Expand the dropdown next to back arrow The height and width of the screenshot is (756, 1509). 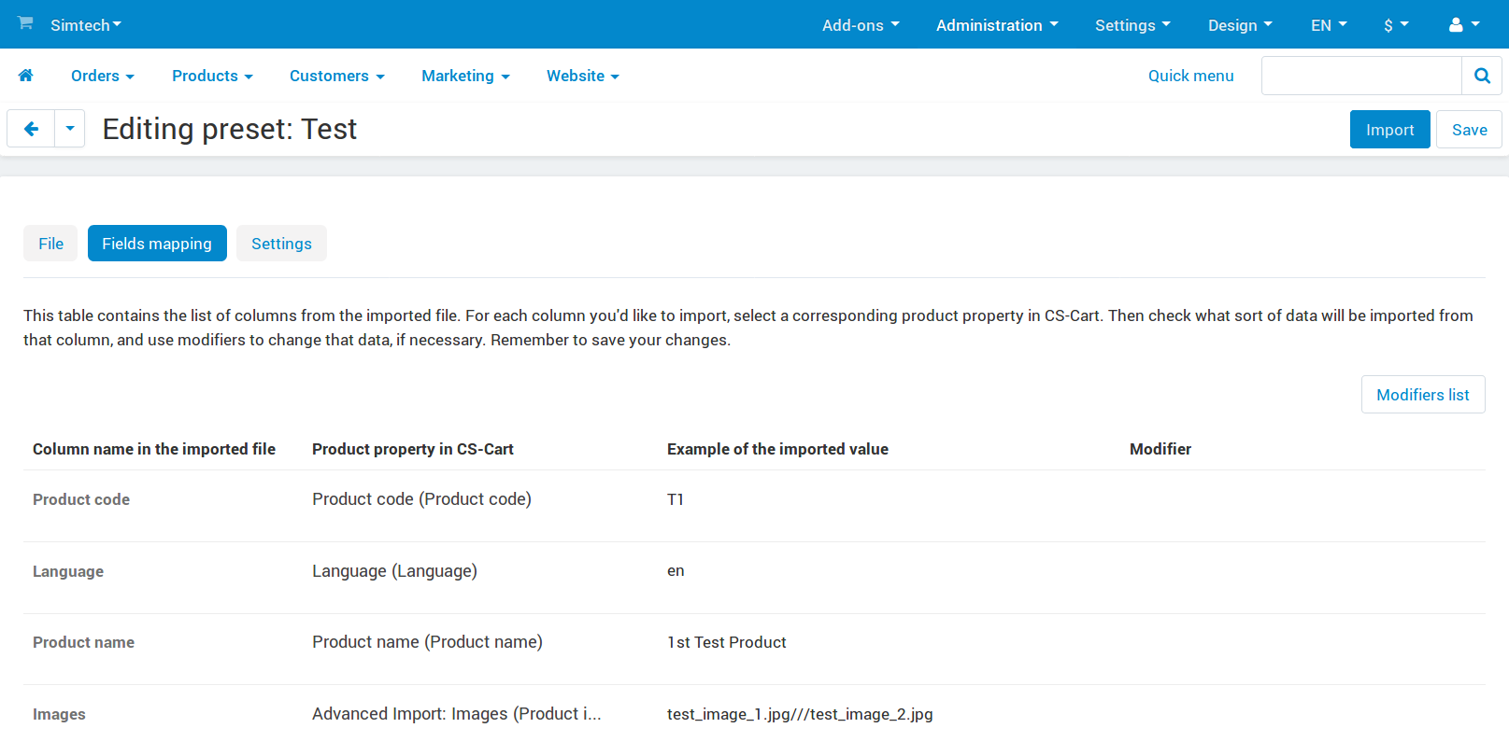coord(70,129)
